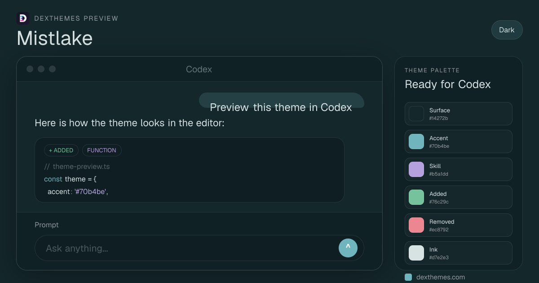Image resolution: width=539 pixels, height=283 pixels.
Task: Click the // theme-preview.ts comment line
Action: (x=77, y=167)
